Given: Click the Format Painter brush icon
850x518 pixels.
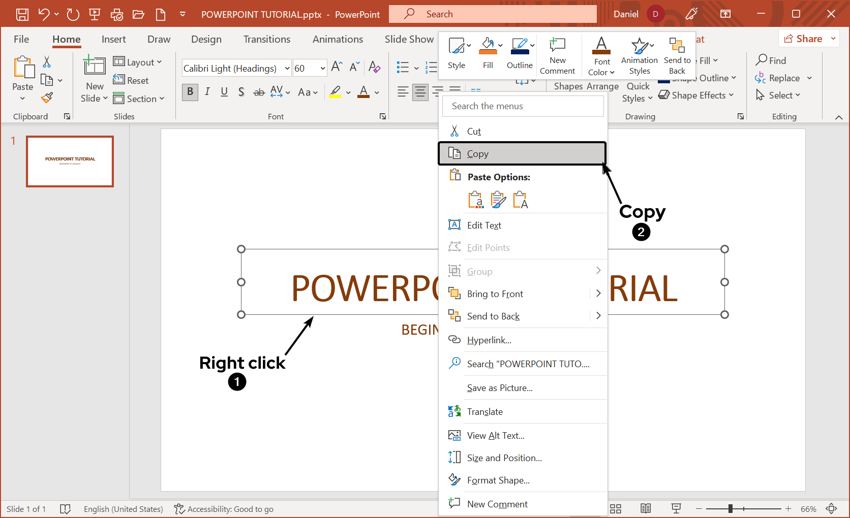Looking at the screenshot, I should [x=47, y=98].
